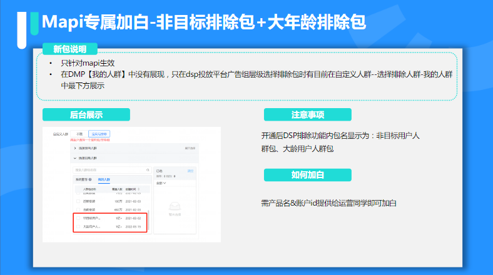Tick the checkbox for 大龄用户人群 package

click(x=78, y=228)
